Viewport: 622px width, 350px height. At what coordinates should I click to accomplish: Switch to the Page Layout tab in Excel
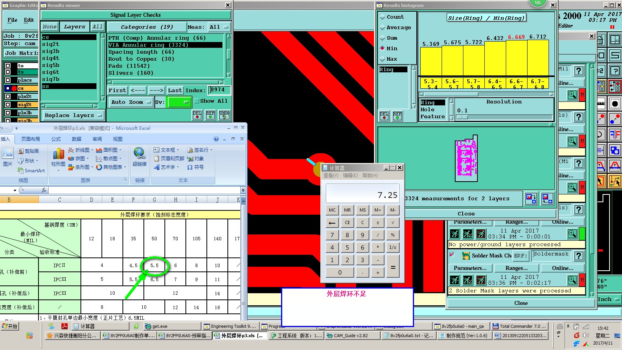[x=31, y=139]
